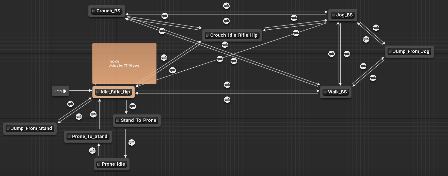
Task: Click the state icon inside Walk_BS node
Action: [x=325, y=92]
